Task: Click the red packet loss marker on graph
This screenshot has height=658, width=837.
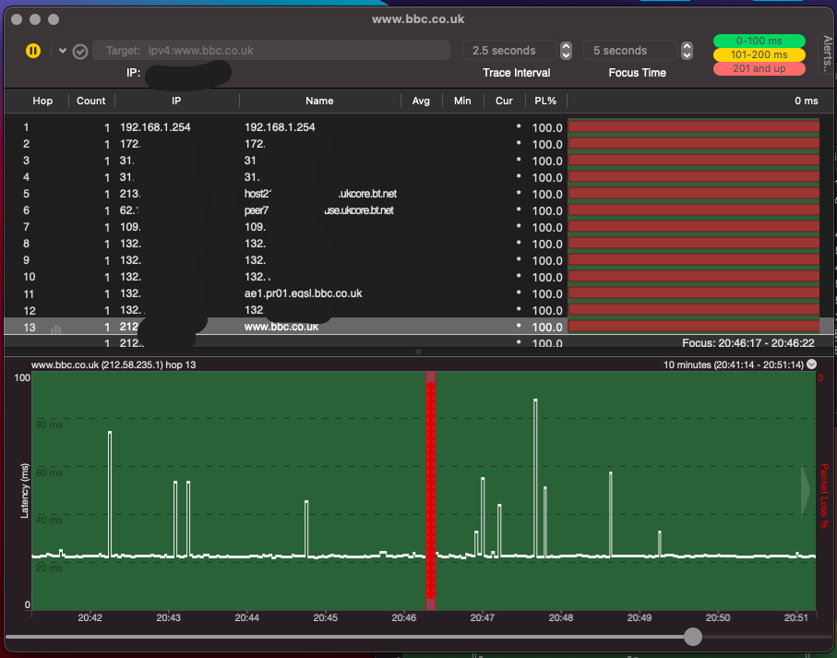Action: click(x=430, y=489)
